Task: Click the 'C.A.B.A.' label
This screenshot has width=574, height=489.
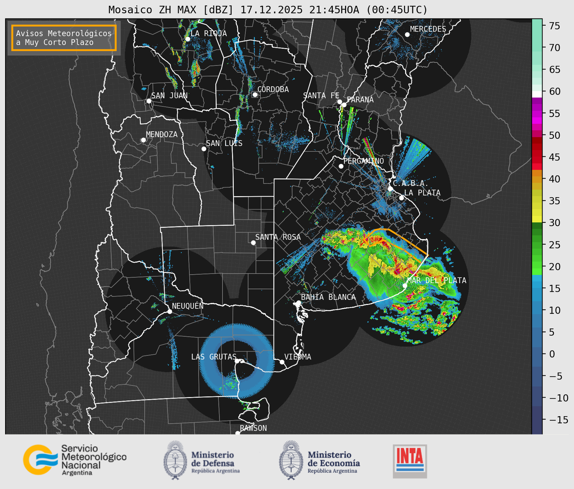Action: (x=411, y=183)
